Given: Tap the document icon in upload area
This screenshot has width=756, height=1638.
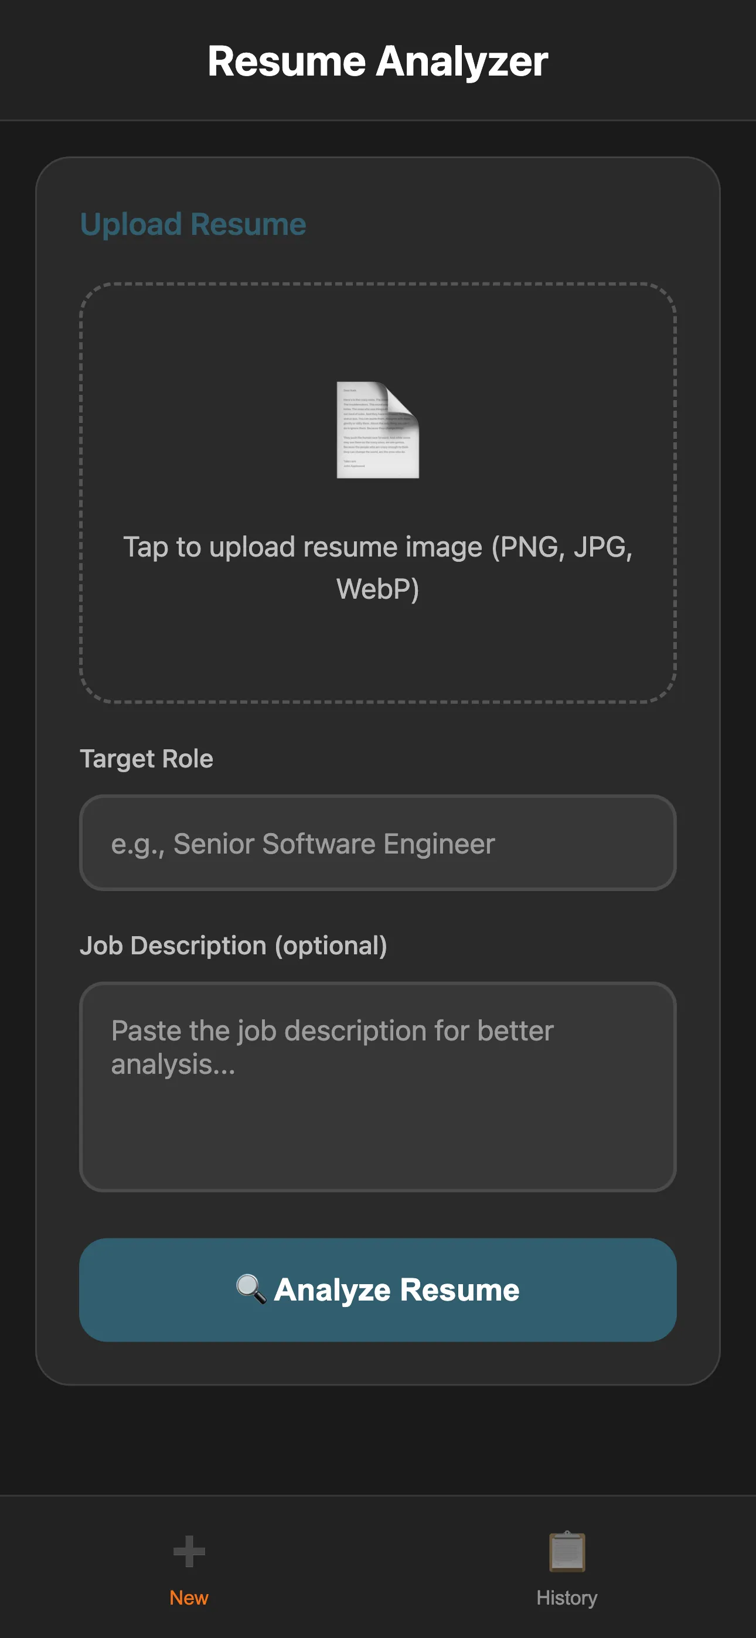Looking at the screenshot, I should 378,429.
